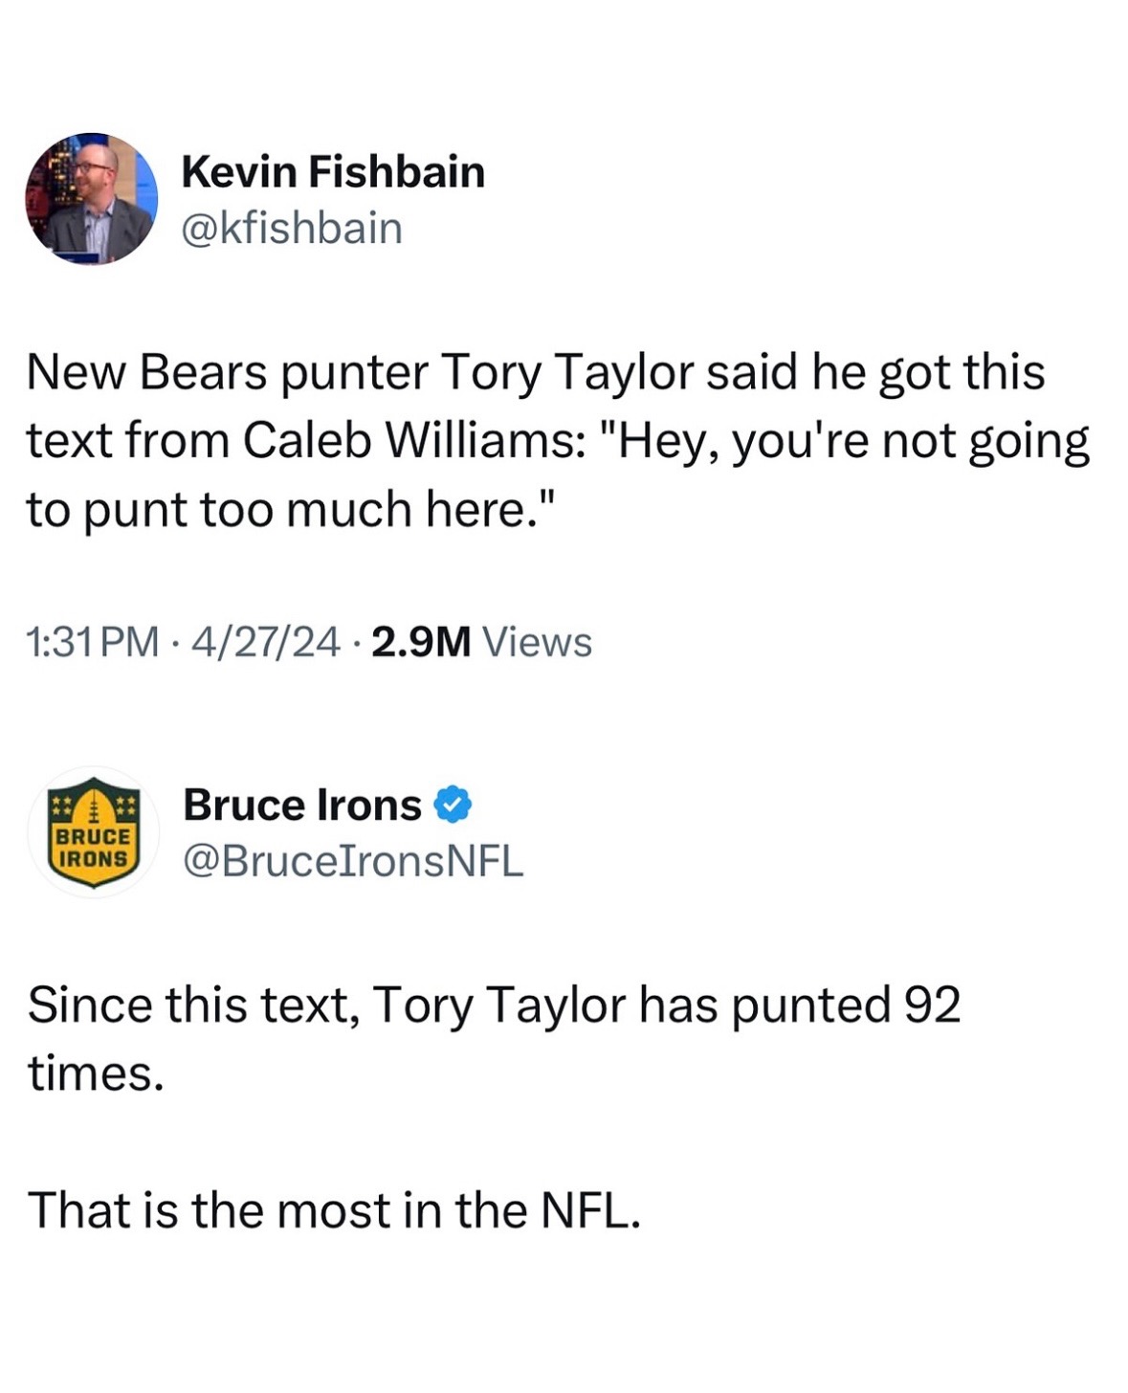Open the @BruceIronsNFL handle

point(353,861)
